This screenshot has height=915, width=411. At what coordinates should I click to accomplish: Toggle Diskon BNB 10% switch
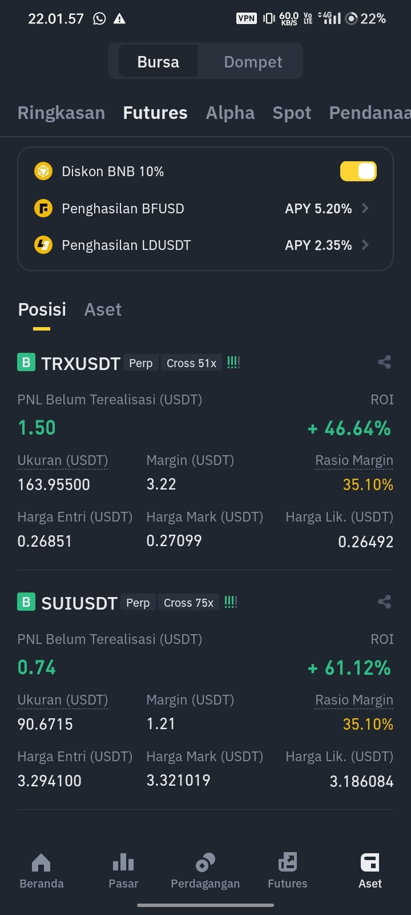[x=358, y=171]
